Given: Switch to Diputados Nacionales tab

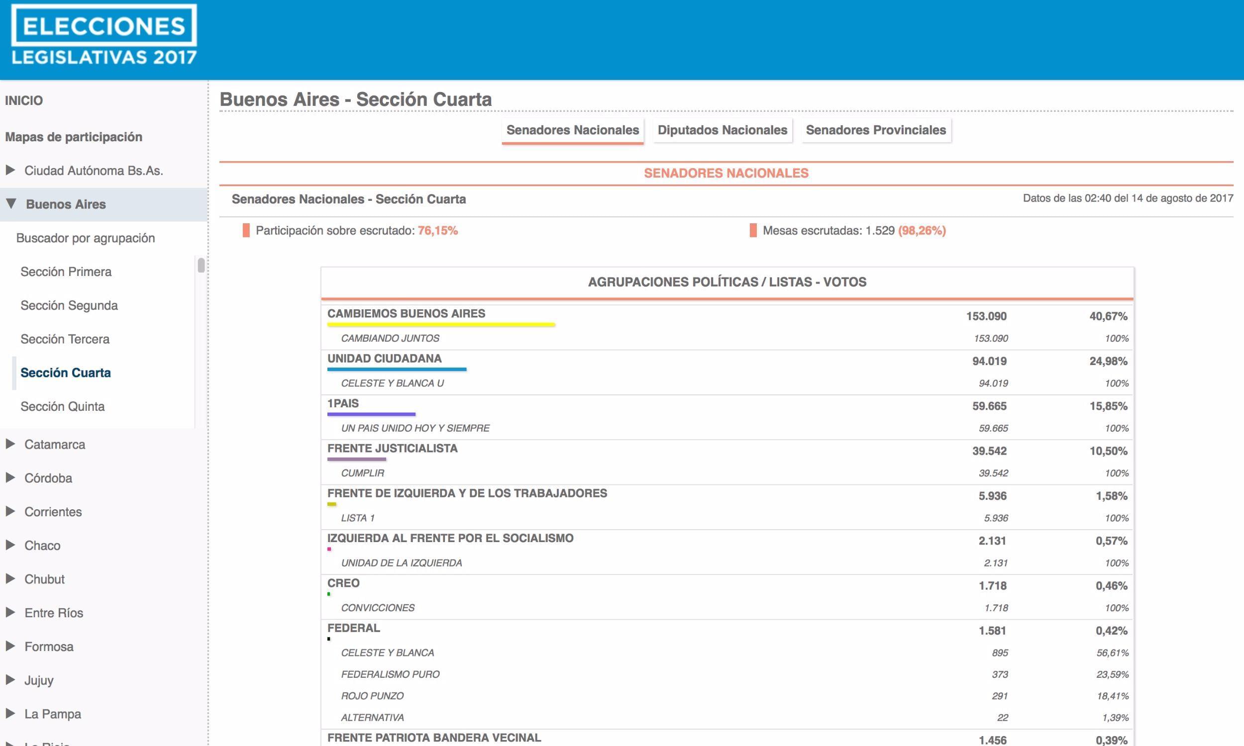Looking at the screenshot, I should click(722, 130).
